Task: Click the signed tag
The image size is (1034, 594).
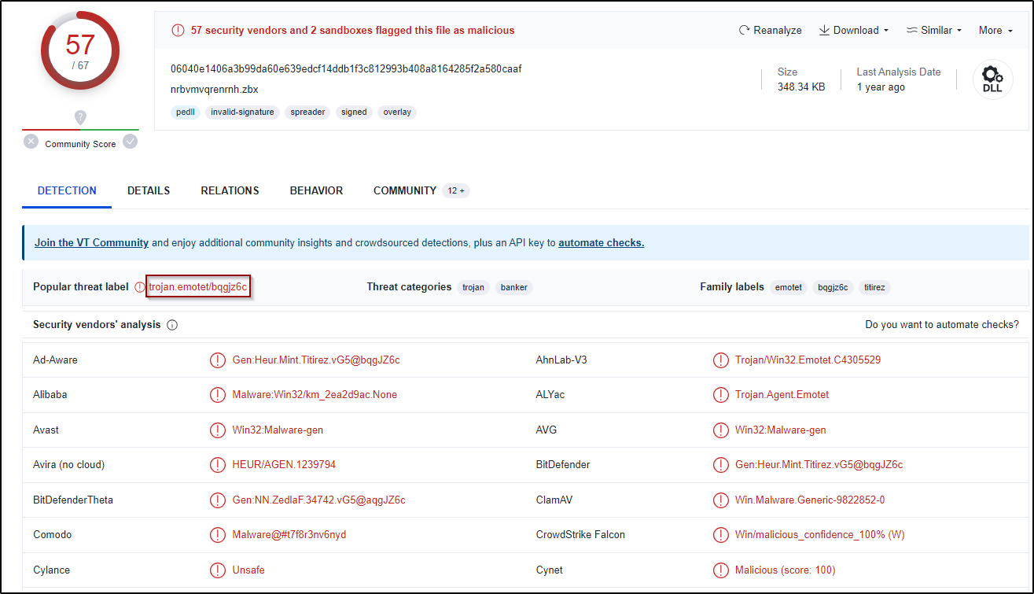Action: 354,113
